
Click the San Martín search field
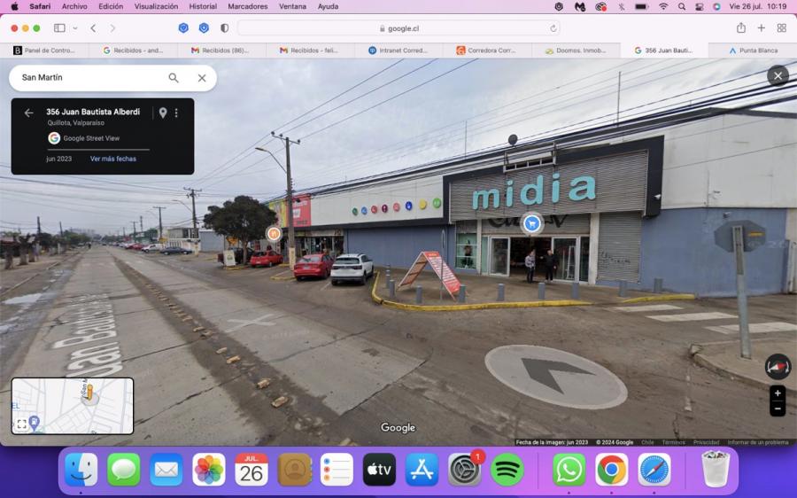click(91, 78)
